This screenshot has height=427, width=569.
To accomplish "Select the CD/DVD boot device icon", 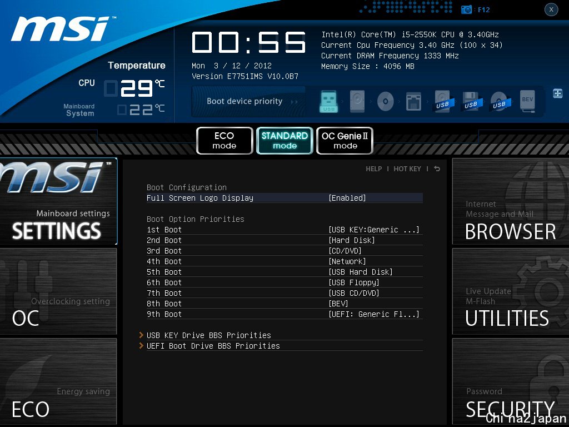I will point(386,101).
